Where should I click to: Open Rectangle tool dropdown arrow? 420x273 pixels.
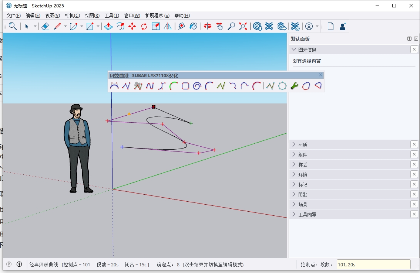pyautogui.click(x=98, y=26)
